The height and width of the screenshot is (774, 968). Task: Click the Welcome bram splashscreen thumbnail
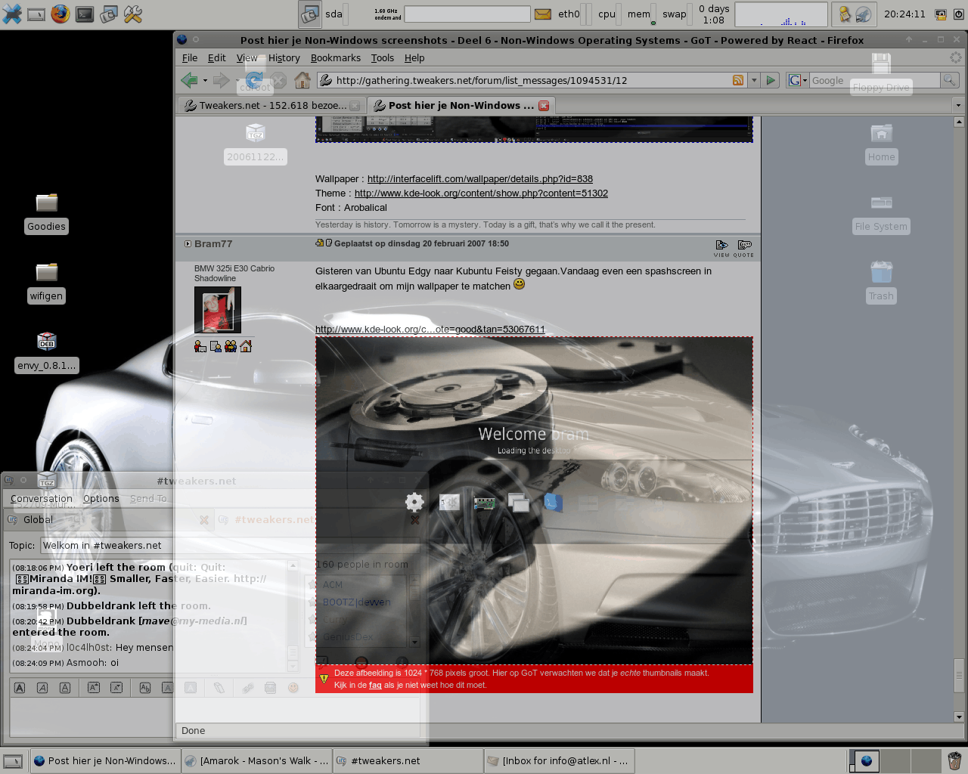pyautogui.click(x=534, y=500)
